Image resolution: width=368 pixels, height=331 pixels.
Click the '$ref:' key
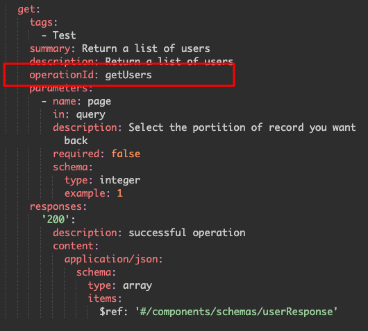(114, 312)
